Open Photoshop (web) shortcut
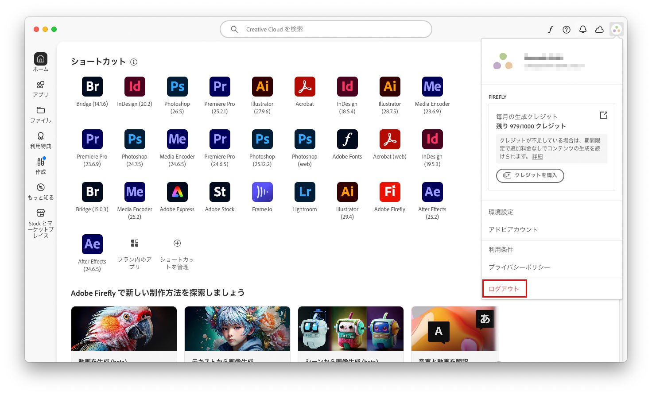The height and width of the screenshot is (395, 652). tap(305, 139)
